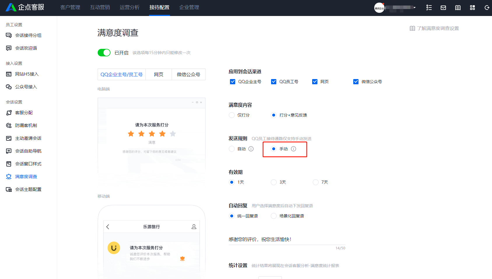
Task: Click the auto-reply text input field
Action: (287, 239)
